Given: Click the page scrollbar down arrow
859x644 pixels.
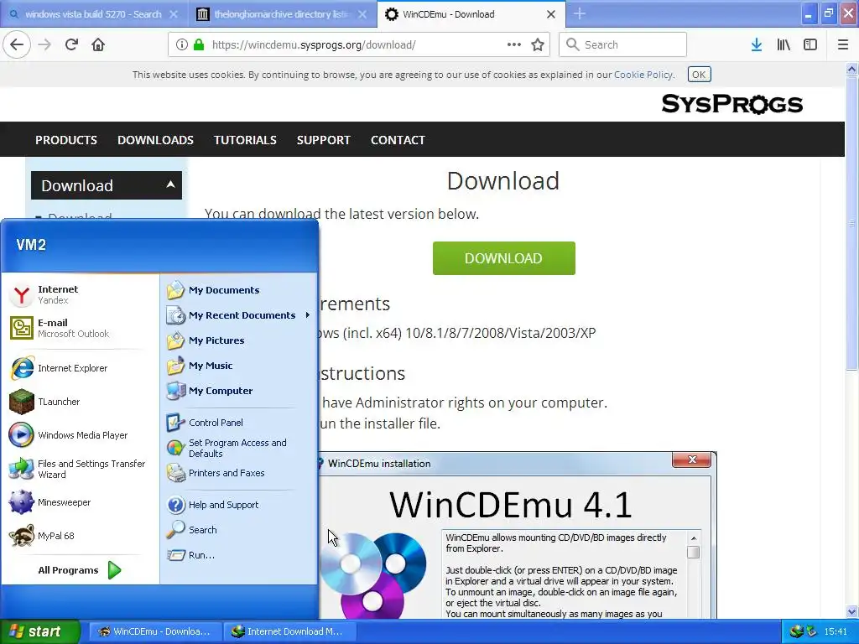Looking at the screenshot, I should tap(851, 611).
